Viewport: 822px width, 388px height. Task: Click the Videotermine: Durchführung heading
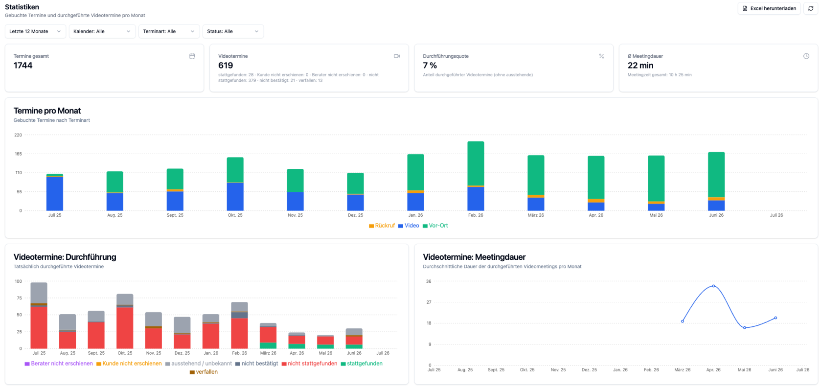(x=65, y=257)
